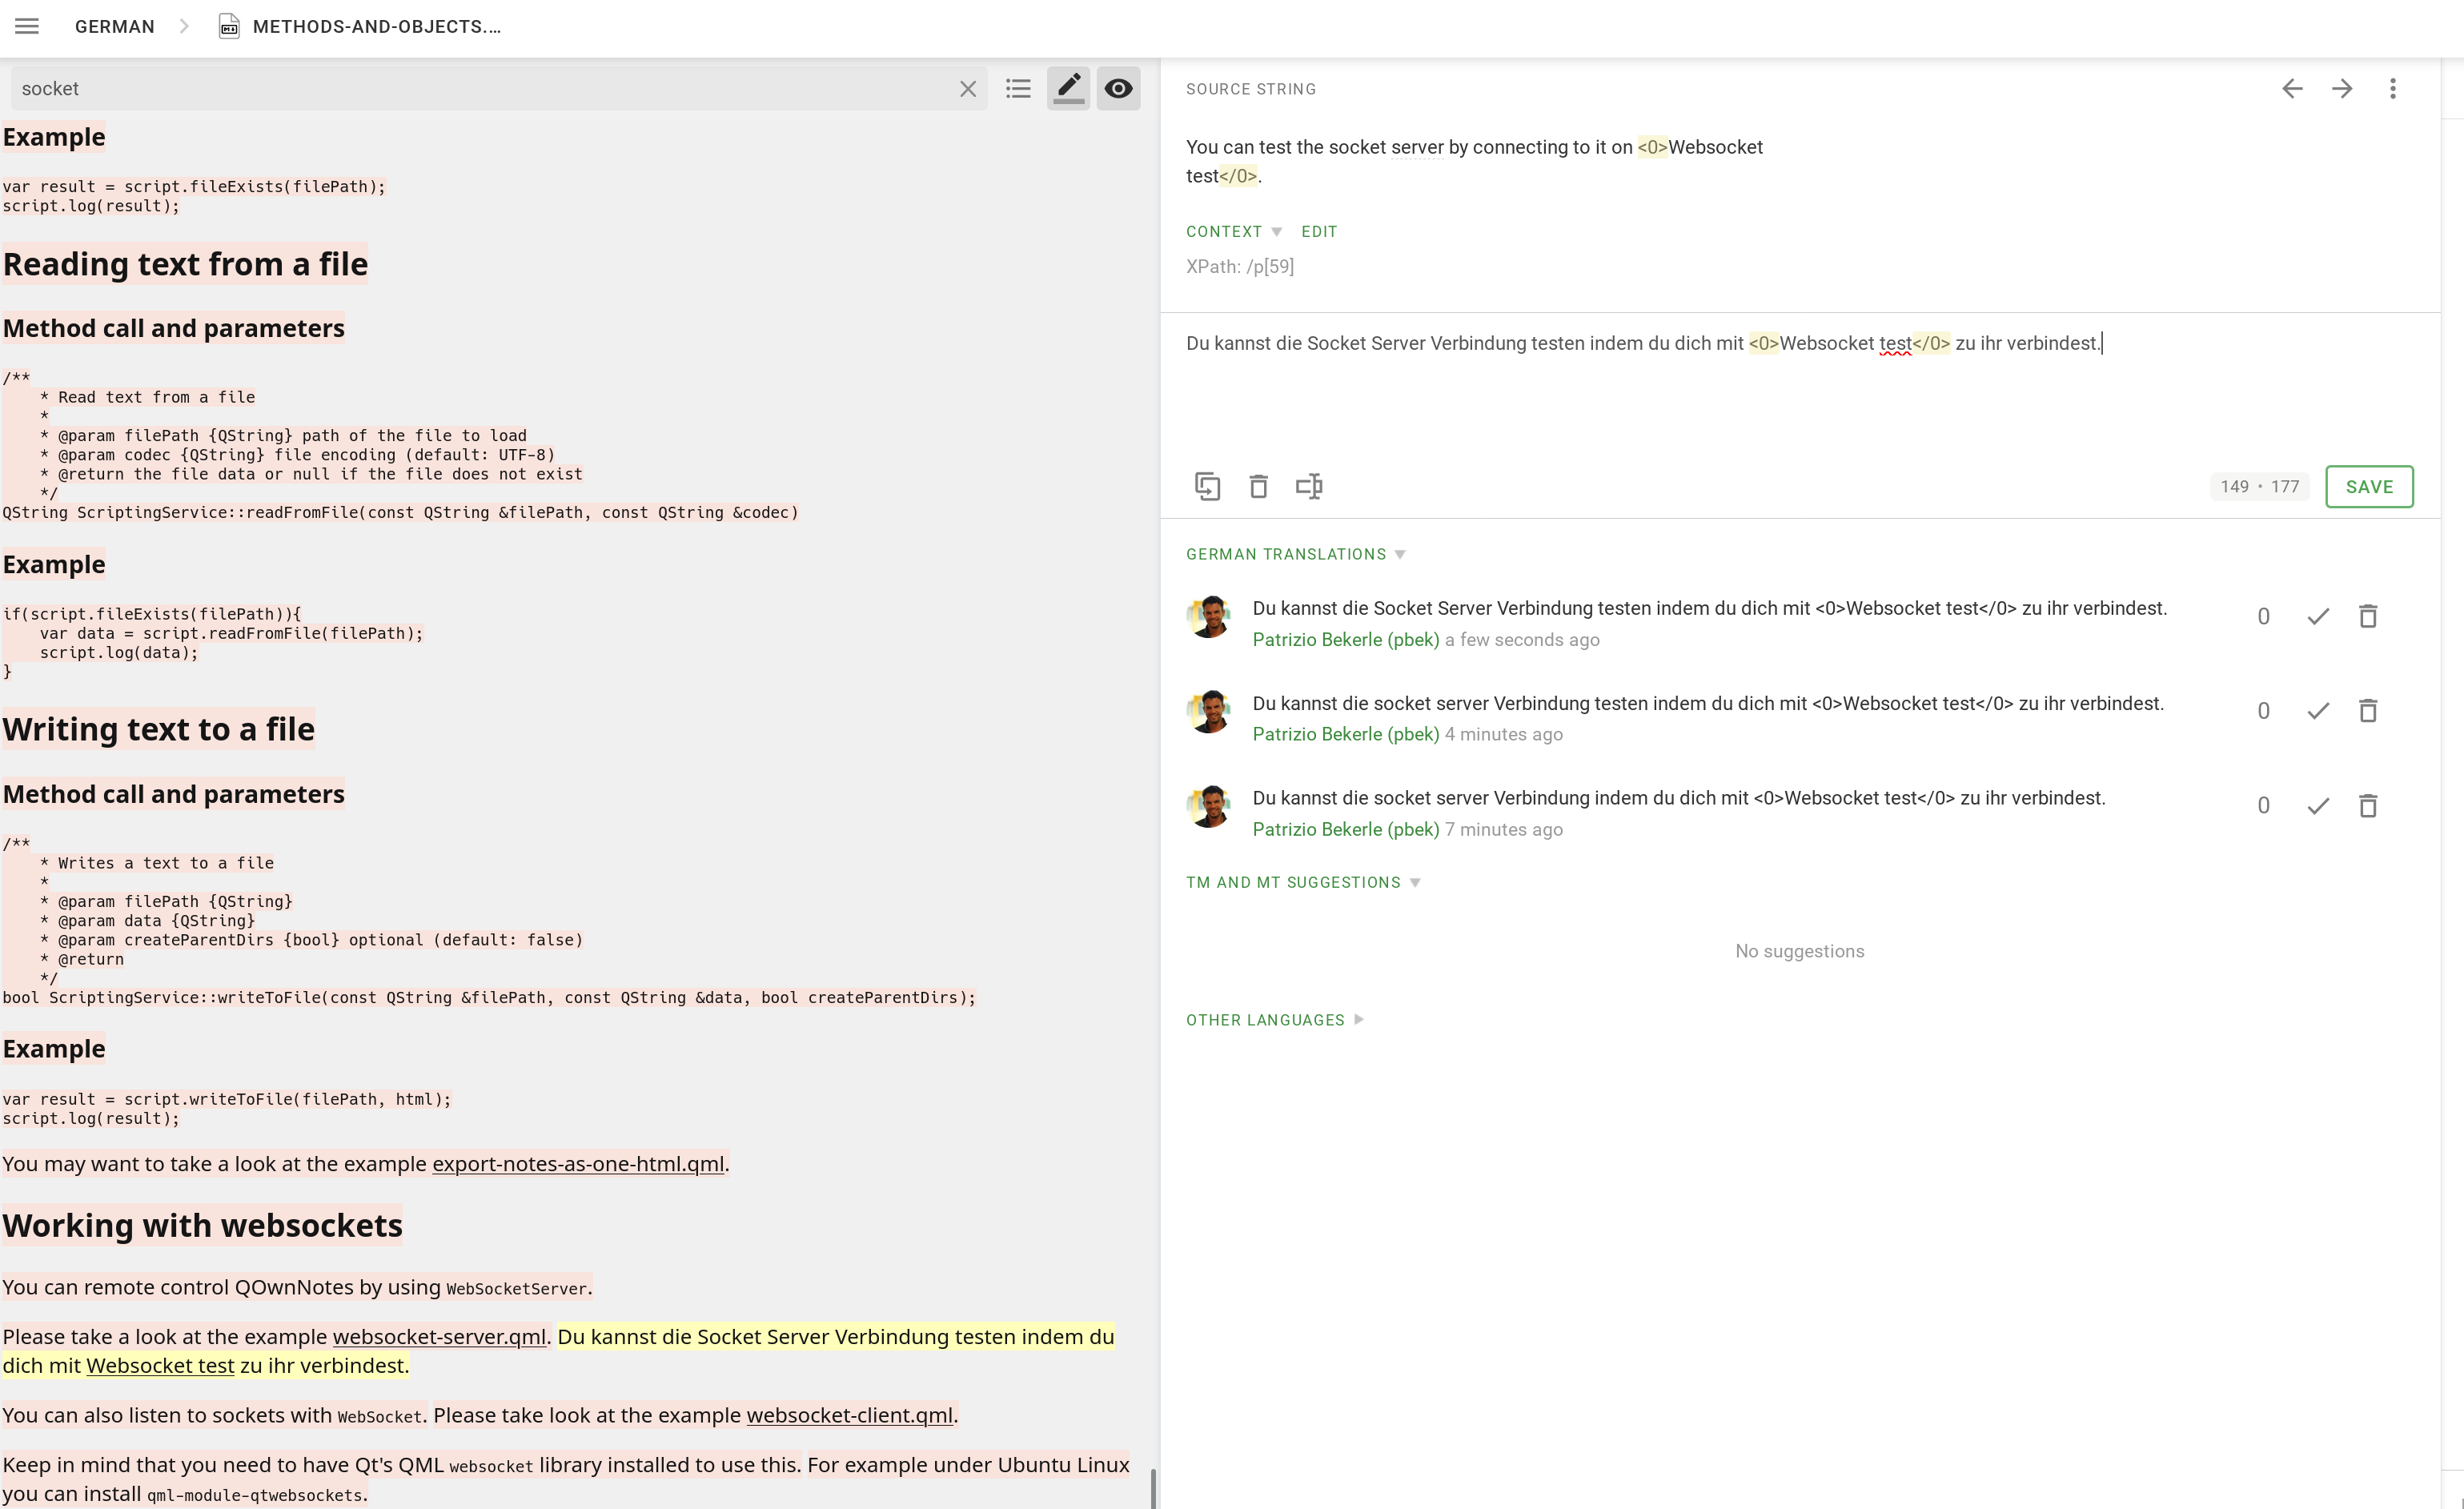Click the 'Keep in mind' Qt QML paragraph

coord(566,1480)
